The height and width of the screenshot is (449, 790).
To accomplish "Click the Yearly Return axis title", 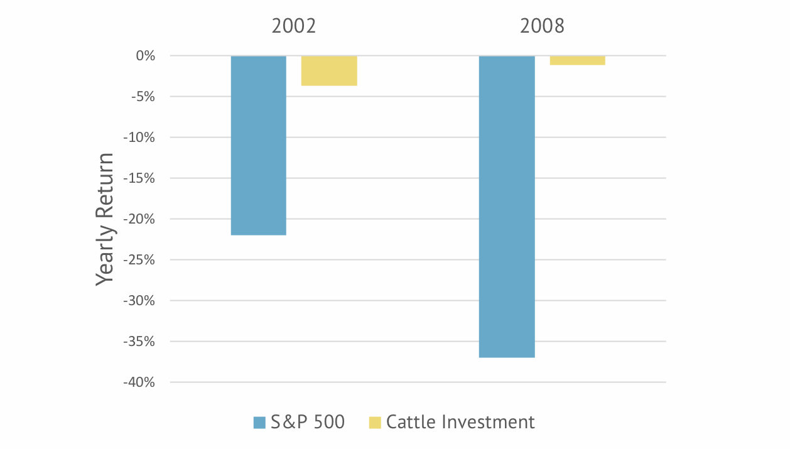I will 106,219.
